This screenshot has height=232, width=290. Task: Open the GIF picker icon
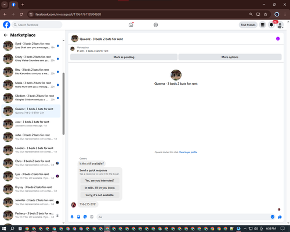click(92, 217)
